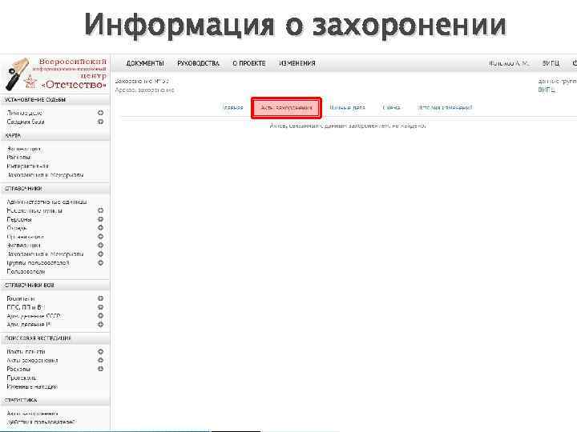Click plus icon beside Экспедиции in Справочники
577x432 pixels.
100,246
